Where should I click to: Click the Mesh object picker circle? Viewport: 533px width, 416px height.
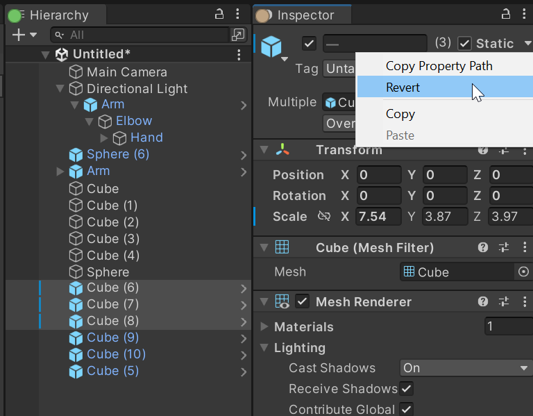coord(523,272)
